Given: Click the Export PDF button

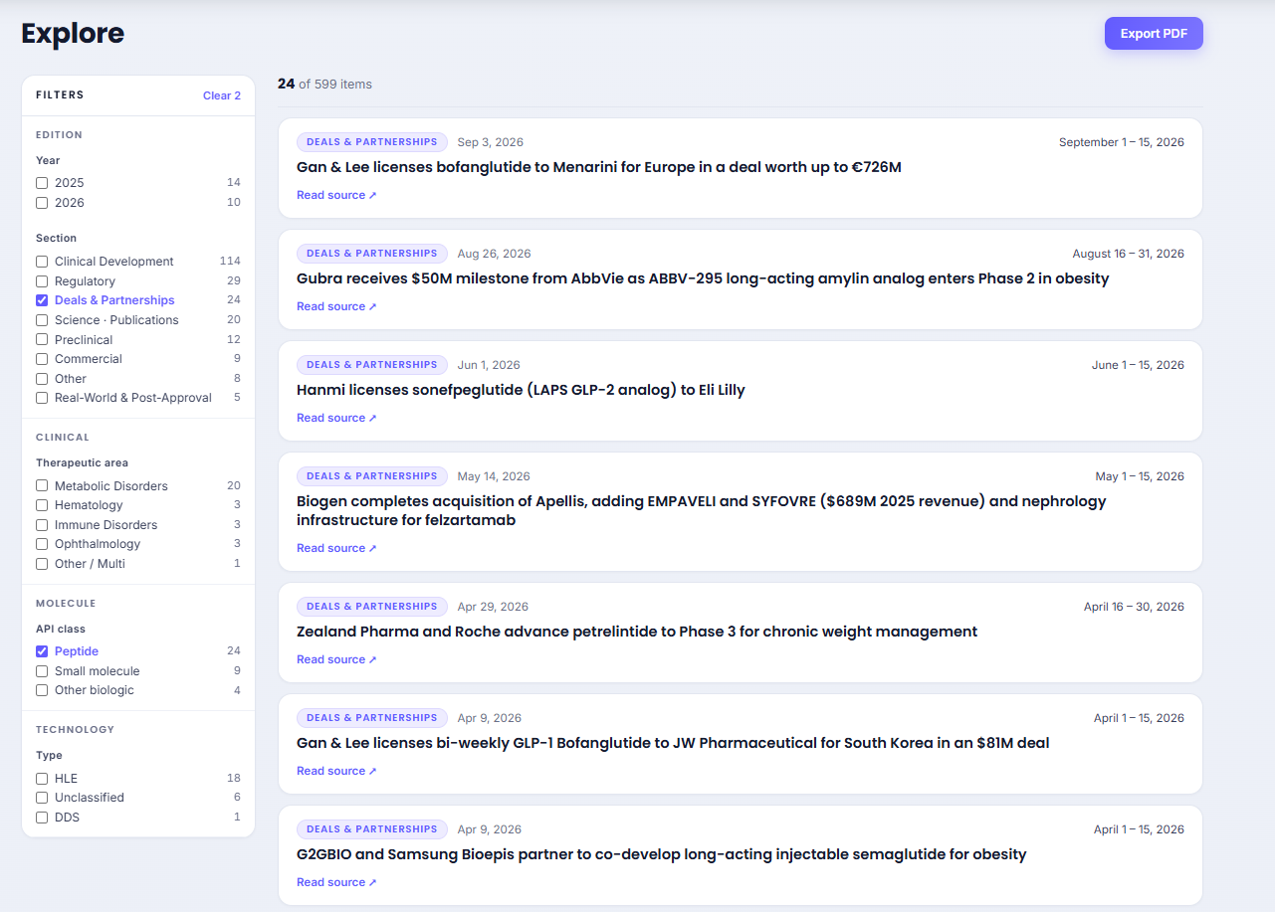Looking at the screenshot, I should click(x=1154, y=34).
